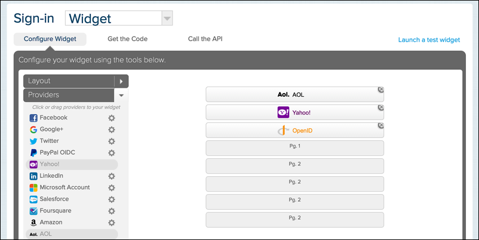Image resolution: width=479 pixels, height=240 pixels.
Task: Open settings gear for PayPal OIDC
Action: pos(111,153)
